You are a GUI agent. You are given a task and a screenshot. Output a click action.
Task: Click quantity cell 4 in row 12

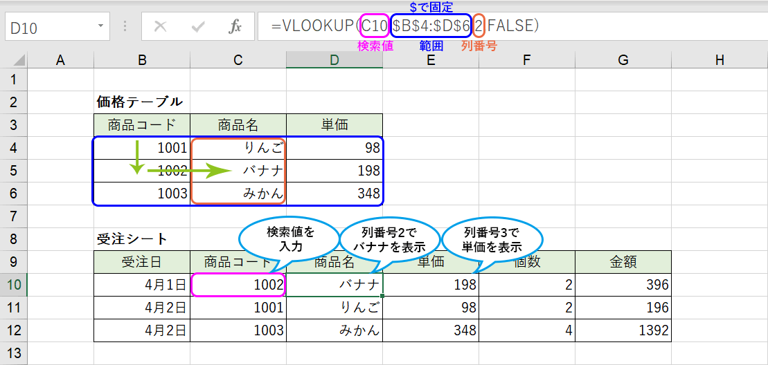526,331
